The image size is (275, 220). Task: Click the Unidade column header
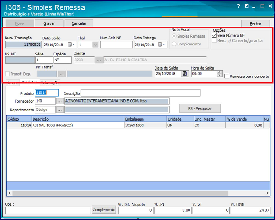180,119
